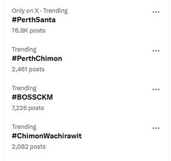Open more options for #ChimonWachirawit trend
This screenshot has width=171, height=161.
click(156, 128)
